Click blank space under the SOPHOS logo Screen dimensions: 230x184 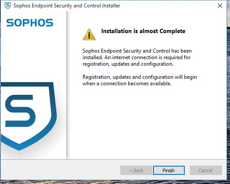pyautogui.click(x=33, y=54)
